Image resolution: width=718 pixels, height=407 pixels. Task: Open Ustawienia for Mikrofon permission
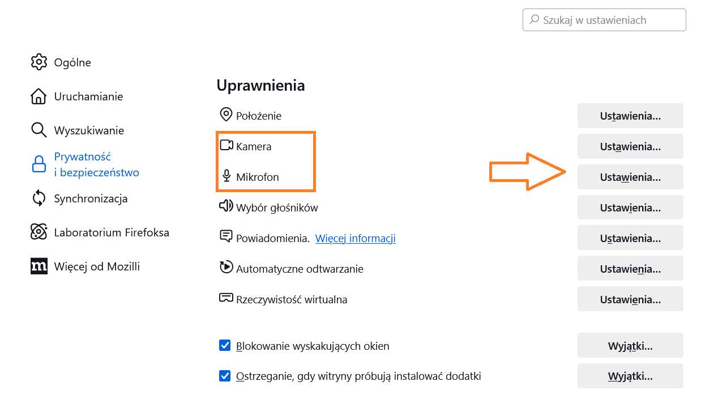pos(630,177)
